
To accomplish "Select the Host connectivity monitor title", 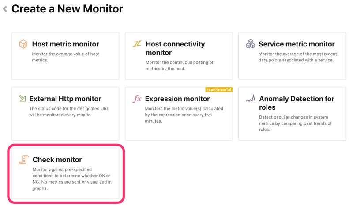I will click(175, 48).
